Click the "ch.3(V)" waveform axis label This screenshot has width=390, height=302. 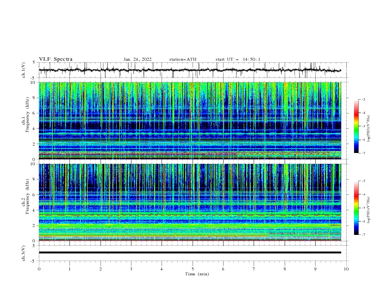tap(24, 253)
